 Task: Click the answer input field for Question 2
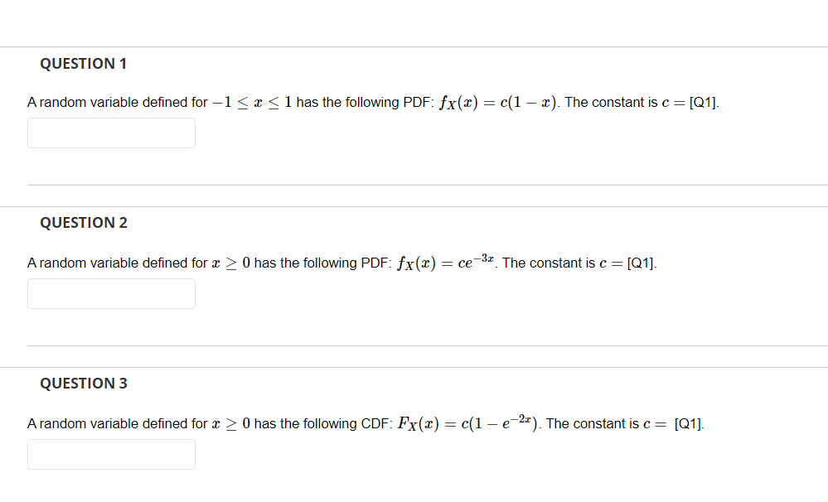[111, 293]
